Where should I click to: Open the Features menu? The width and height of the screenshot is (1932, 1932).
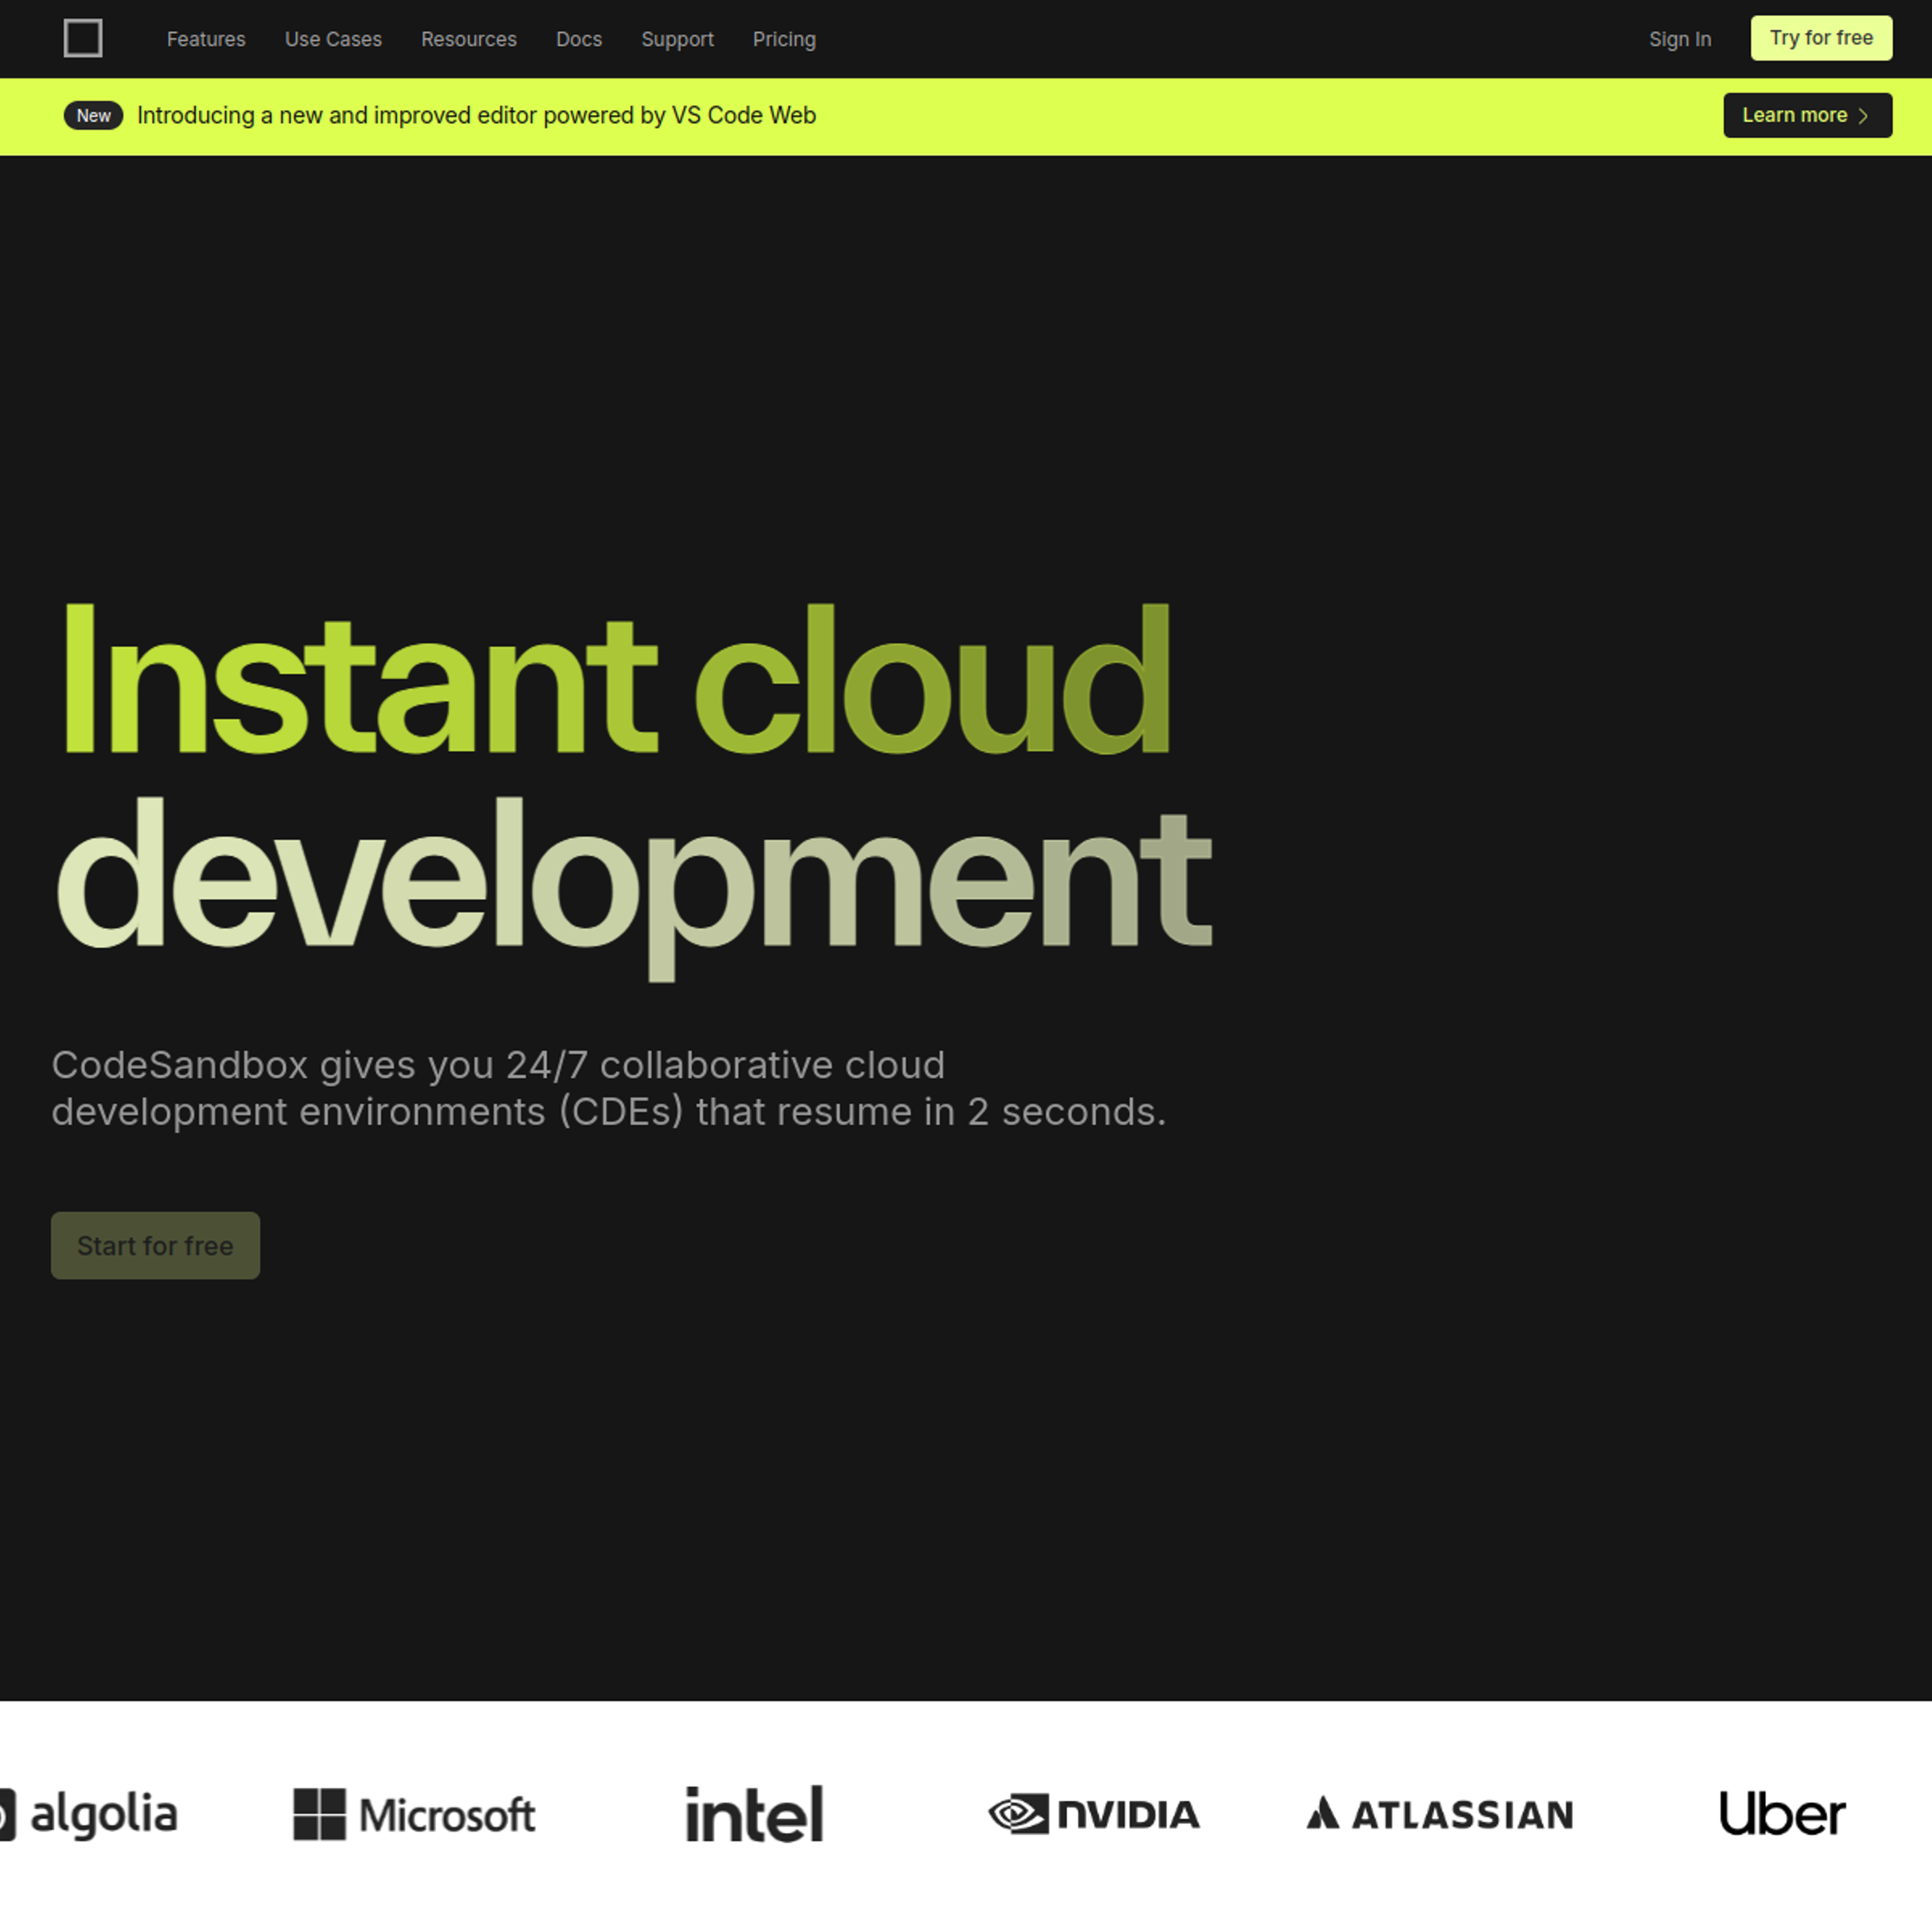[206, 39]
